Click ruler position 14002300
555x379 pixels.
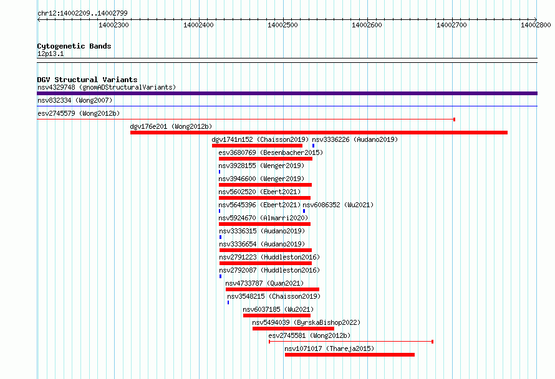coord(113,25)
